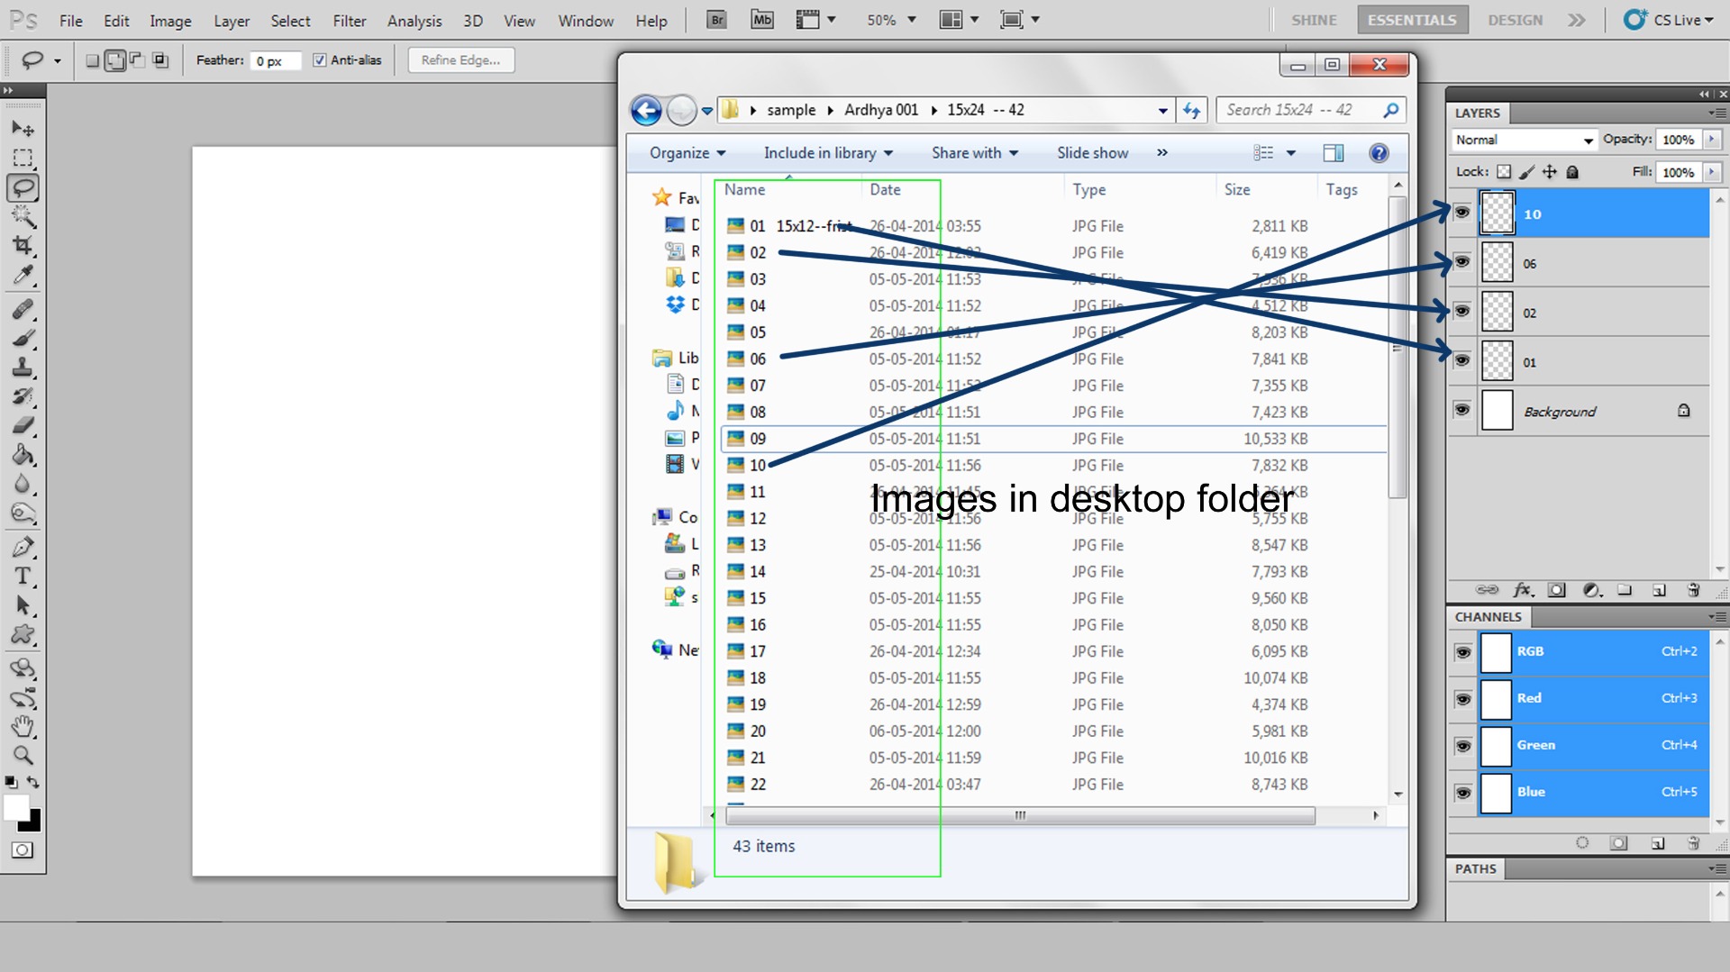Click the background color swatch
This screenshot has height=972, width=1730.
point(33,822)
